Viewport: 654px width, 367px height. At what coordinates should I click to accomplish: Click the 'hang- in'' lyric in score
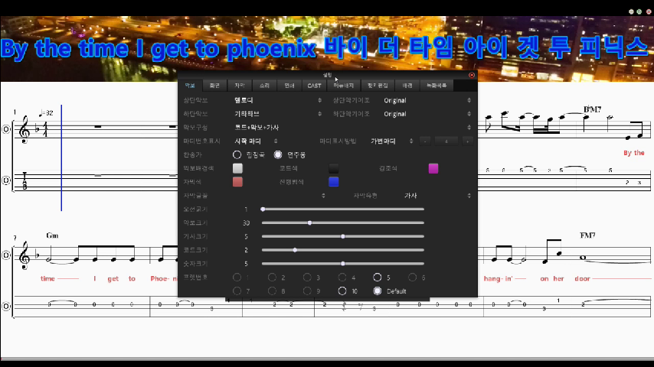(498, 278)
